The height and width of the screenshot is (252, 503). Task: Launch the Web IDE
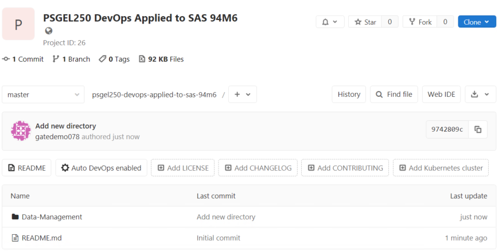click(x=441, y=94)
